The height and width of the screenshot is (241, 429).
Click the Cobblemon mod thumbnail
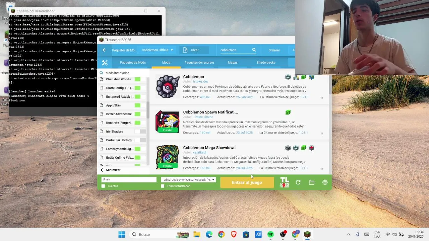(168, 86)
